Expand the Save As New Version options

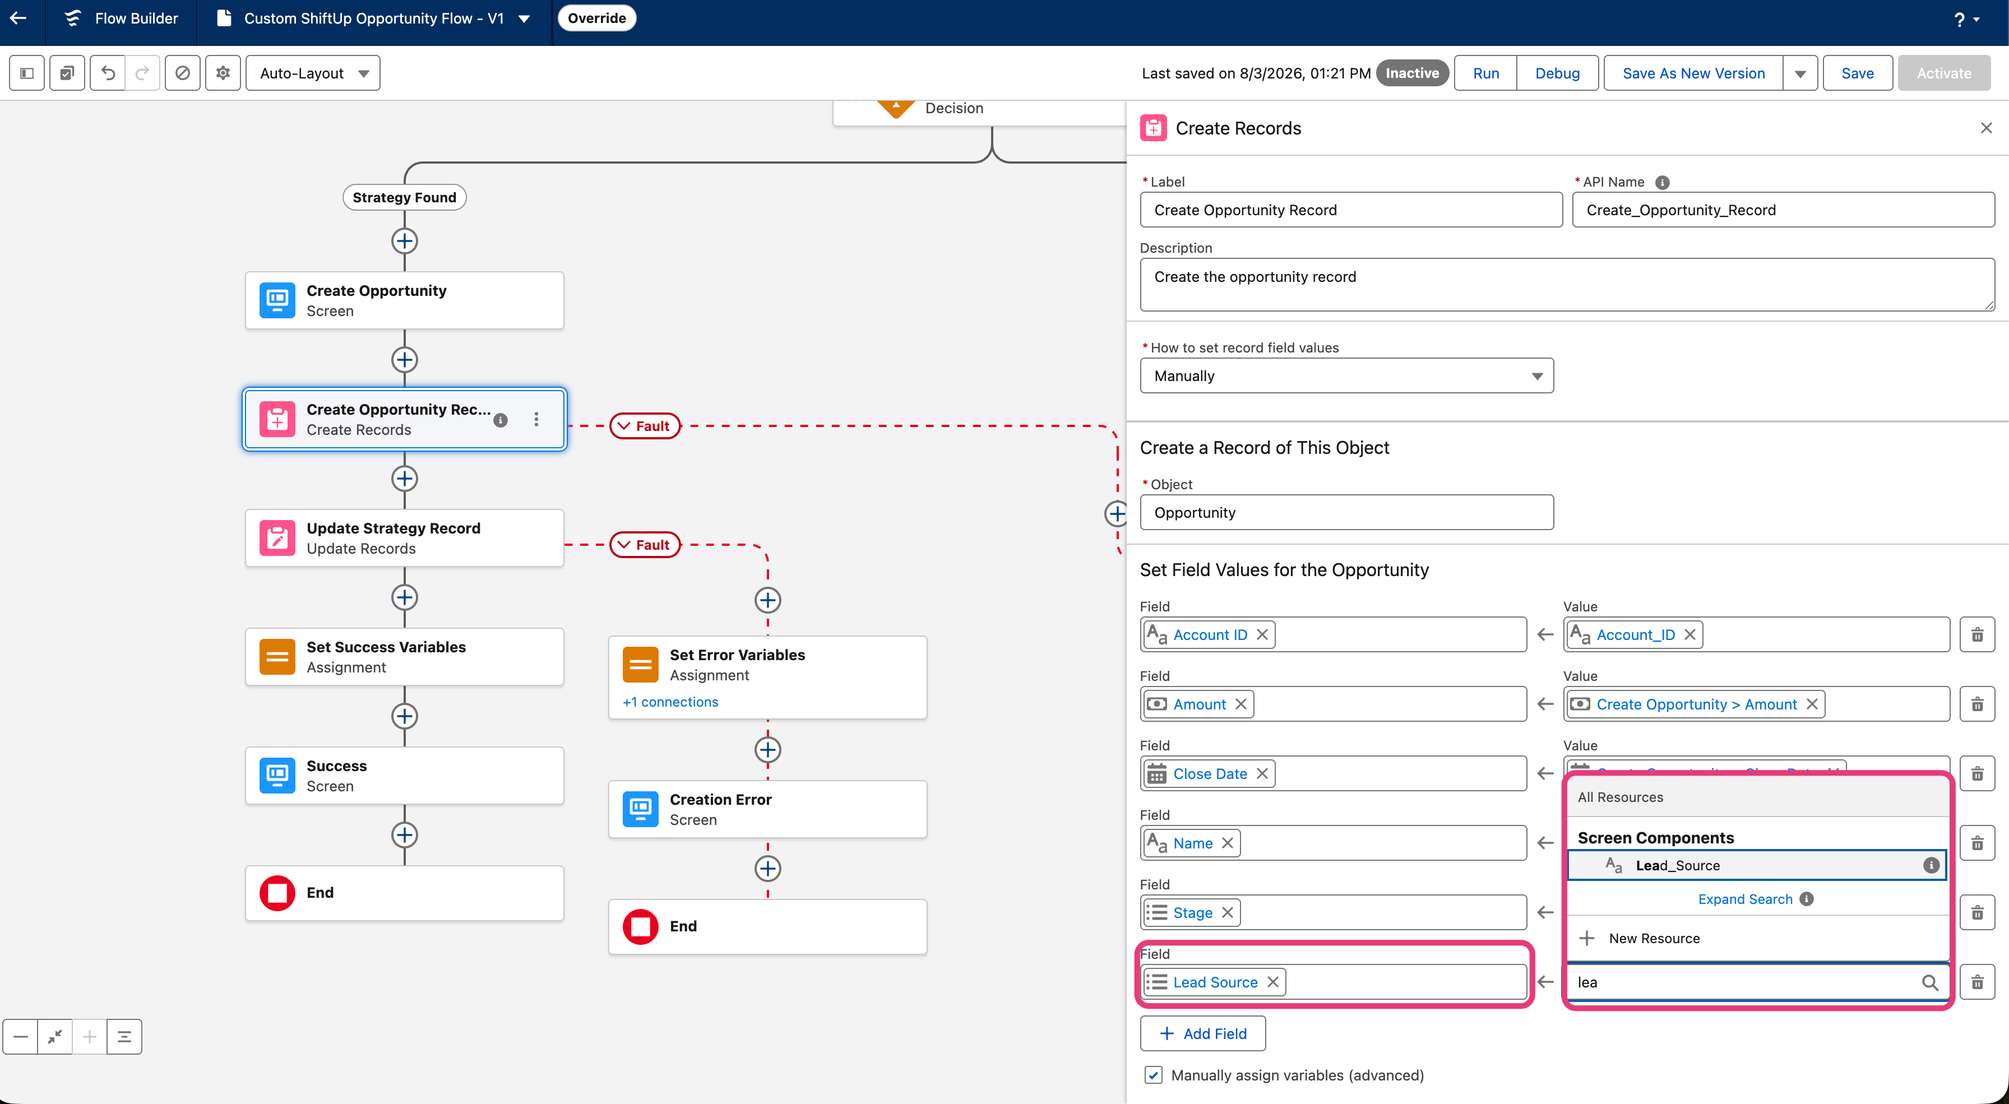1800,73
